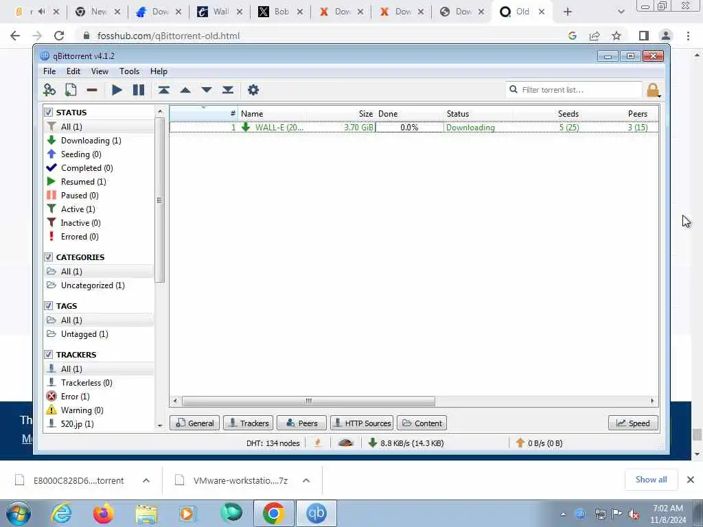Move torrent down in queue
The height and width of the screenshot is (527, 703).
pyautogui.click(x=207, y=90)
